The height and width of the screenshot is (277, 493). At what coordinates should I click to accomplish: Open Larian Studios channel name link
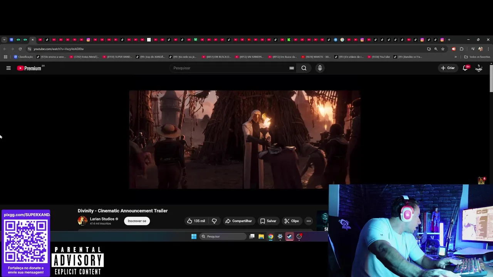[102, 219]
